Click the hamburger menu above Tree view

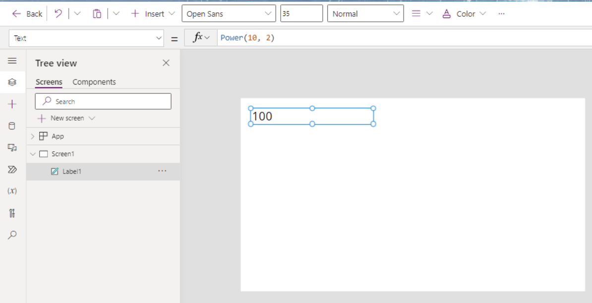coord(12,61)
